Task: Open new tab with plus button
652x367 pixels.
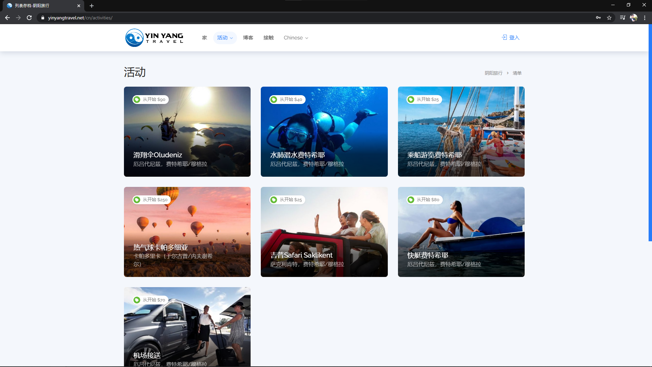Action: 92,6
